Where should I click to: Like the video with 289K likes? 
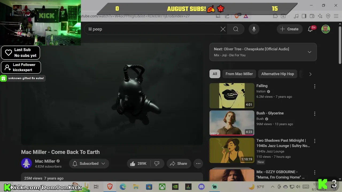click(x=138, y=163)
